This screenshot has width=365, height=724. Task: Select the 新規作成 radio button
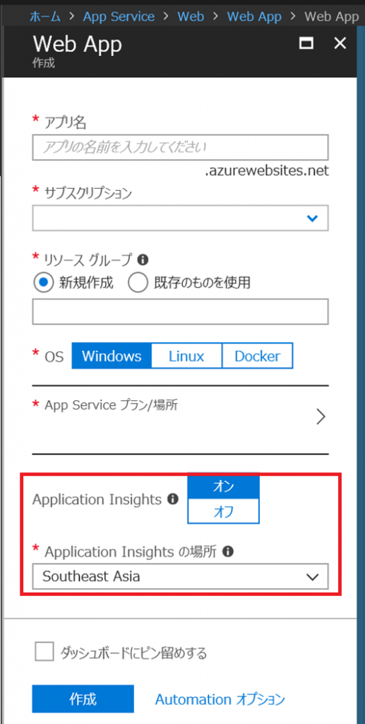[44, 283]
